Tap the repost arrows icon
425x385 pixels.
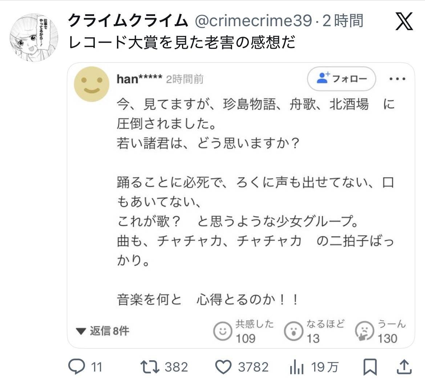click(x=150, y=367)
